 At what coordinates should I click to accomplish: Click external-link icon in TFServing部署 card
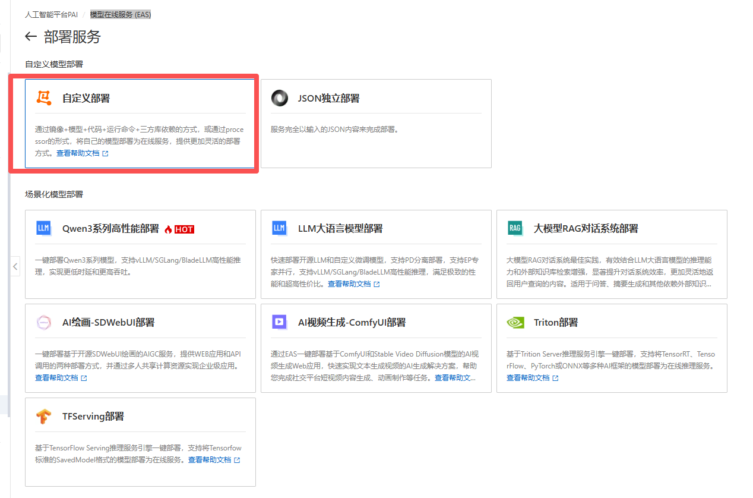point(237,460)
